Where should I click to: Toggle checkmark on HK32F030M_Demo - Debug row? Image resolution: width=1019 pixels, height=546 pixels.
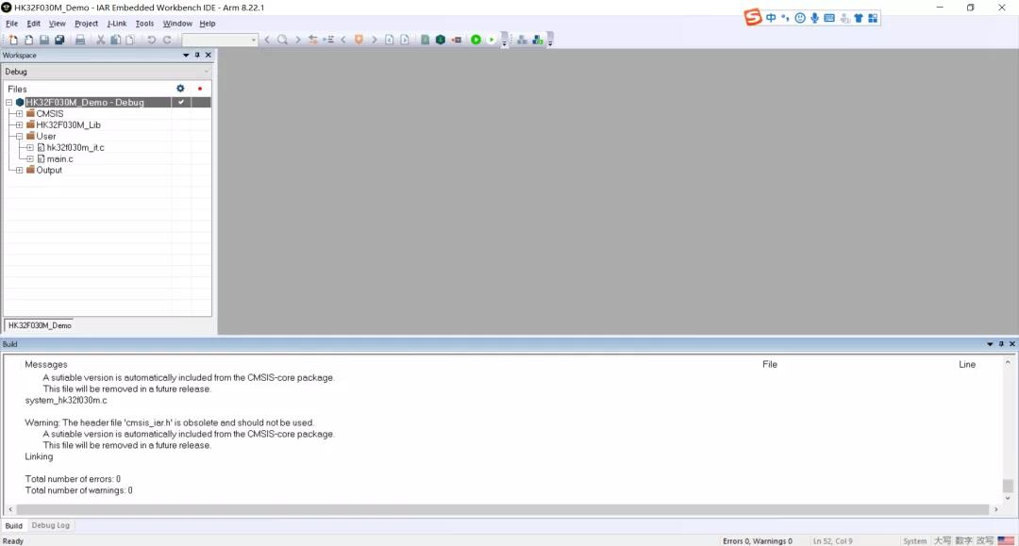coord(181,102)
